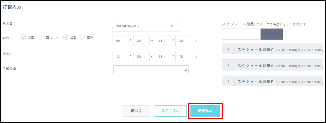Image resolution: width=326 pixels, height=123 pixels.
Task: Add a break with 休憩を追加
Action: [x=170, y=111]
